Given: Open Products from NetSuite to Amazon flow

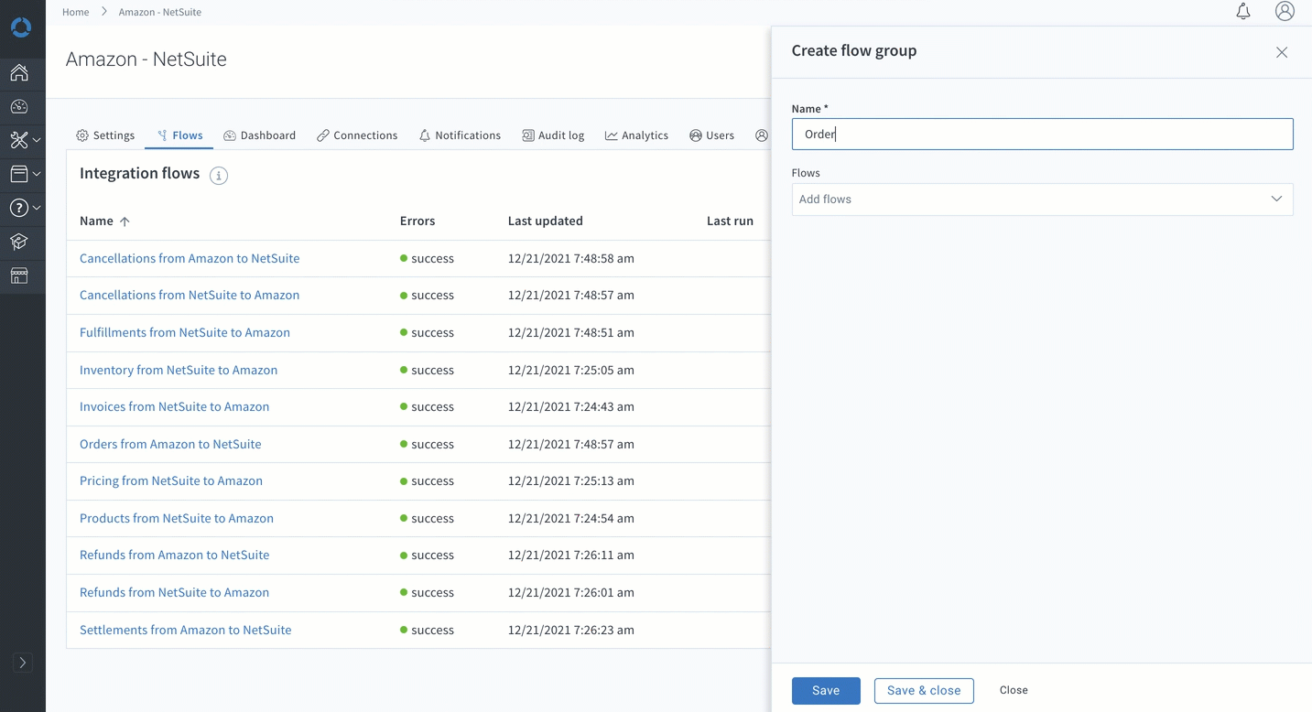Looking at the screenshot, I should pos(177,518).
